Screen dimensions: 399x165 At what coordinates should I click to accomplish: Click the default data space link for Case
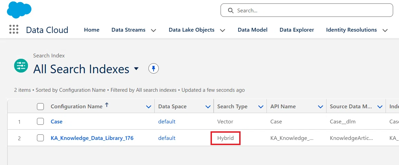coord(167,121)
